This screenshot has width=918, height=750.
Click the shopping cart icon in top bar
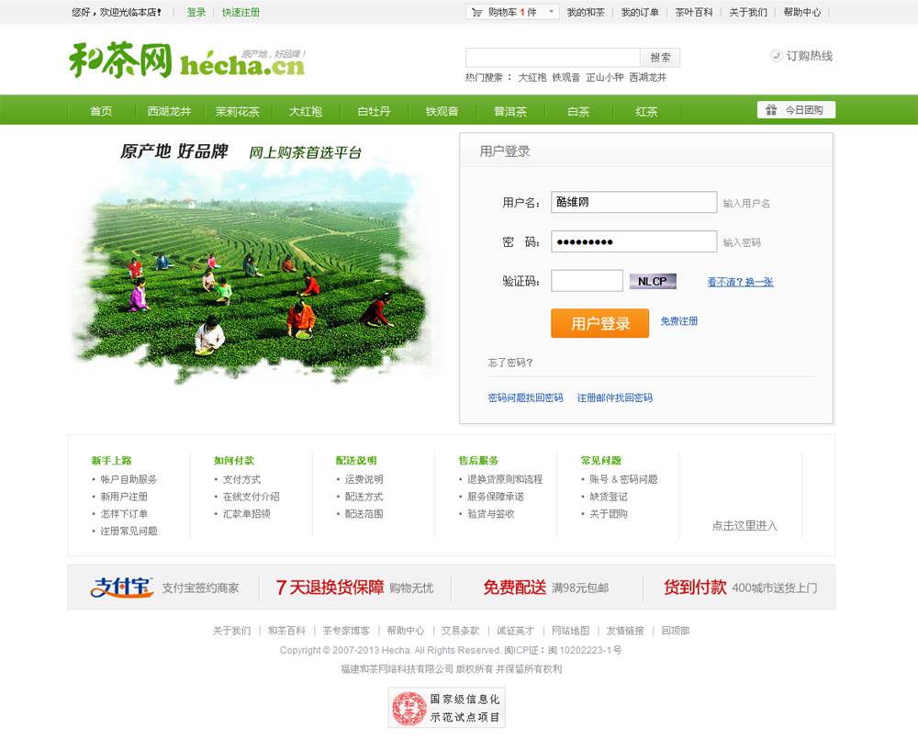pyautogui.click(x=476, y=12)
